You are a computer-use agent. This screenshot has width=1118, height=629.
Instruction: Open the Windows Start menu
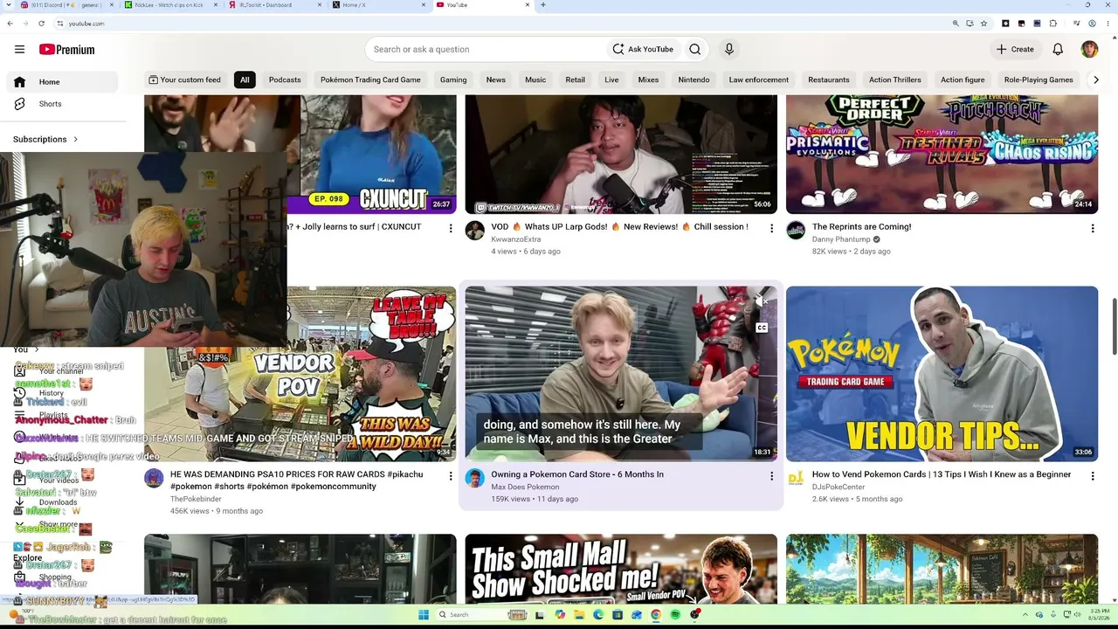[x=424, y=615]
